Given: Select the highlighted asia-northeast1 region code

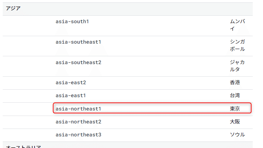Looking at the screenshot, I should tap(78, 109).
